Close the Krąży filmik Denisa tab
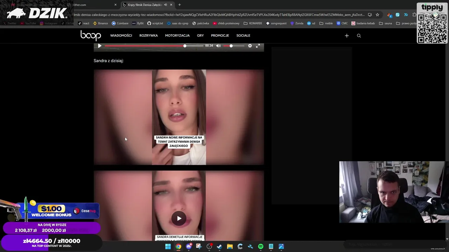The image size is (449, 252). tap(171, 5)
